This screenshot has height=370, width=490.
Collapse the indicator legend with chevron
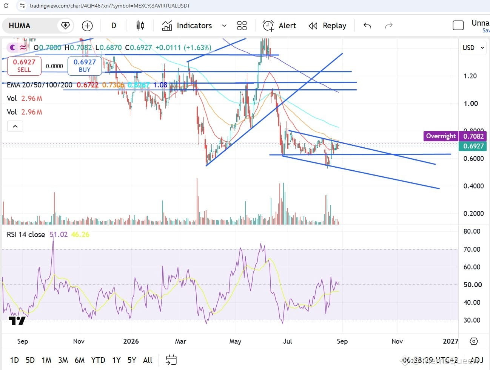pos(15,126)
